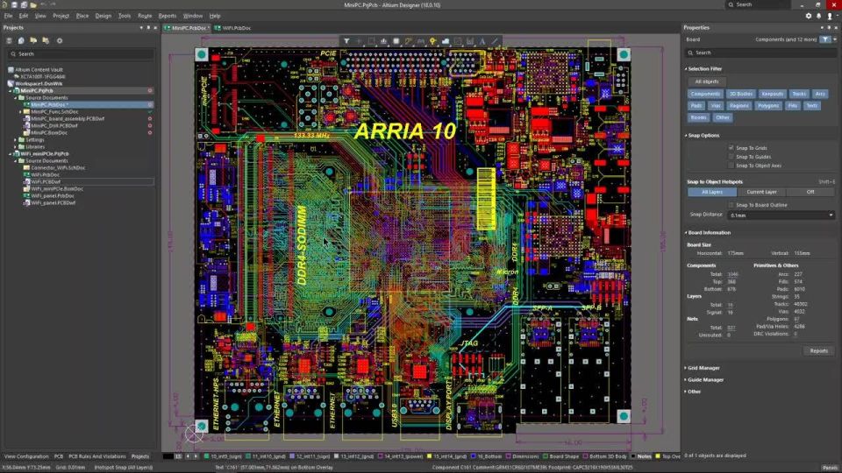Click the chart icon in the PCB toolbar
The height and width of the screenshot is (473, 842).
[470, 41]
